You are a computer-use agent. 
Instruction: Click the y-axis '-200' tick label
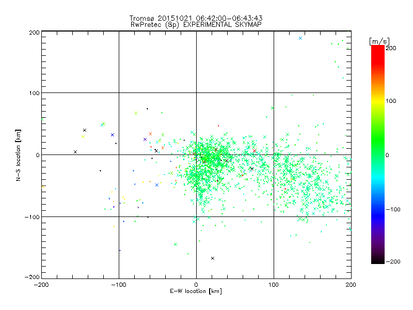[32, 277]
